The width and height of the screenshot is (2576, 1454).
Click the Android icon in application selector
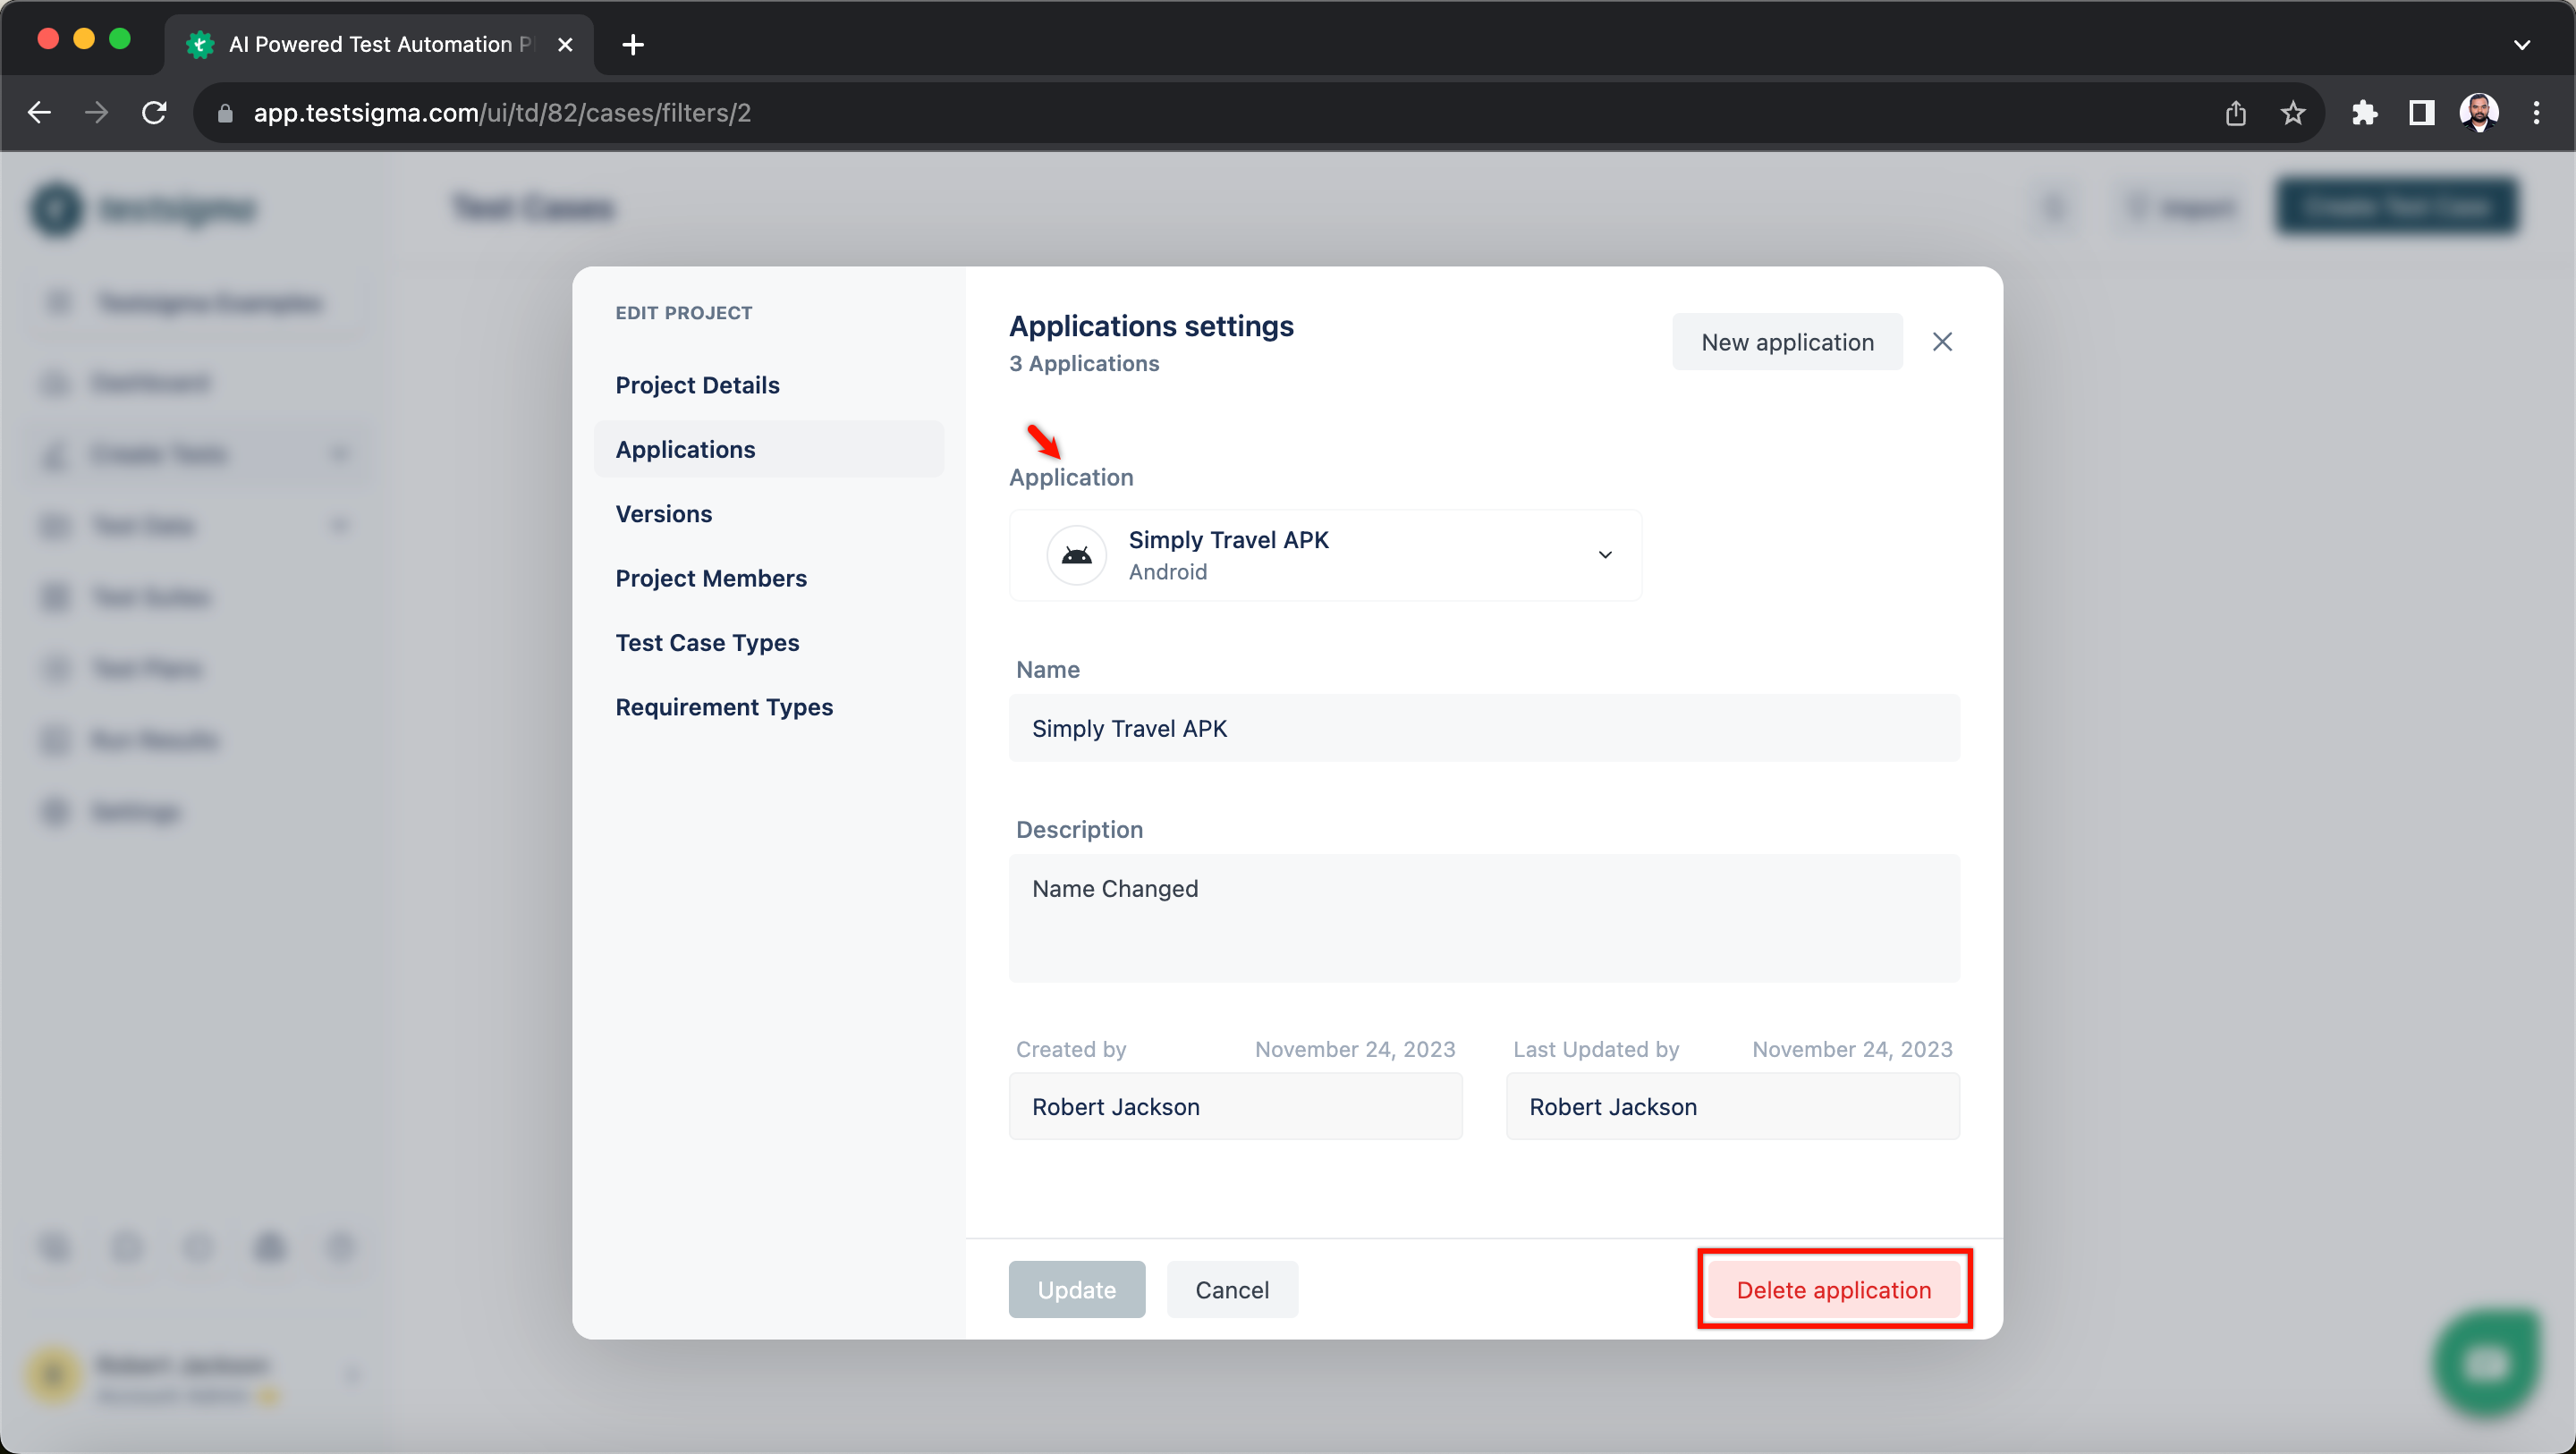tap(1076, 555)
